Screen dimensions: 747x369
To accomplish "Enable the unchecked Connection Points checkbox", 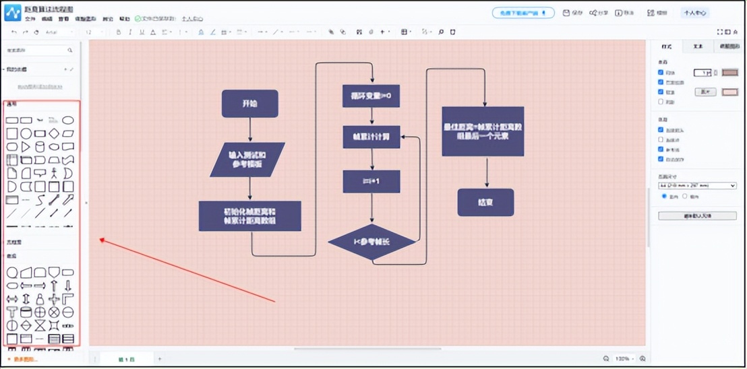I will [x=661, y=139].
